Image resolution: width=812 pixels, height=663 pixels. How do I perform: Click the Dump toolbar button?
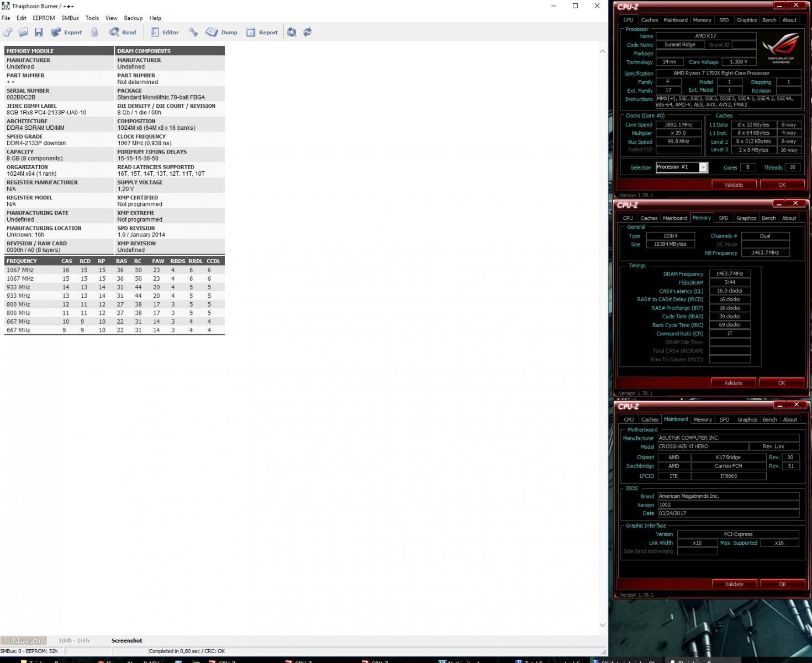222,33
